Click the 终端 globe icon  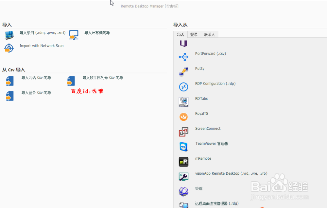pos(183,192)
